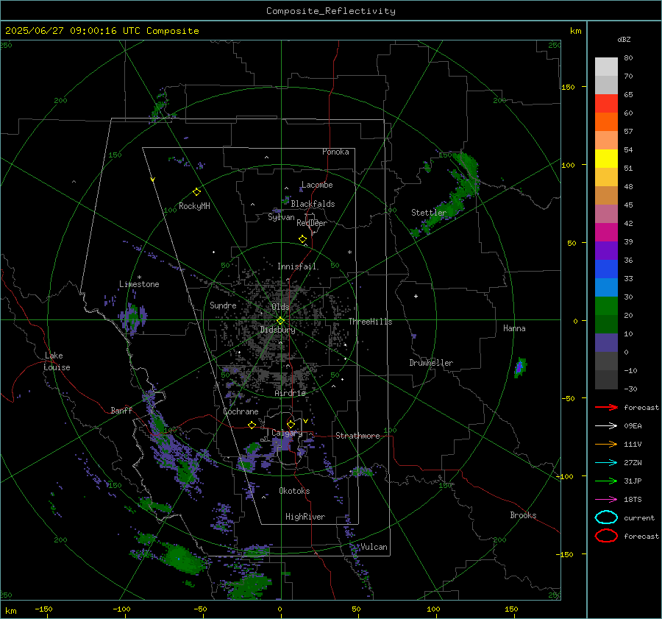Click the Innisfail city label
Screen dimensions: 662x619
coord(297,266)
